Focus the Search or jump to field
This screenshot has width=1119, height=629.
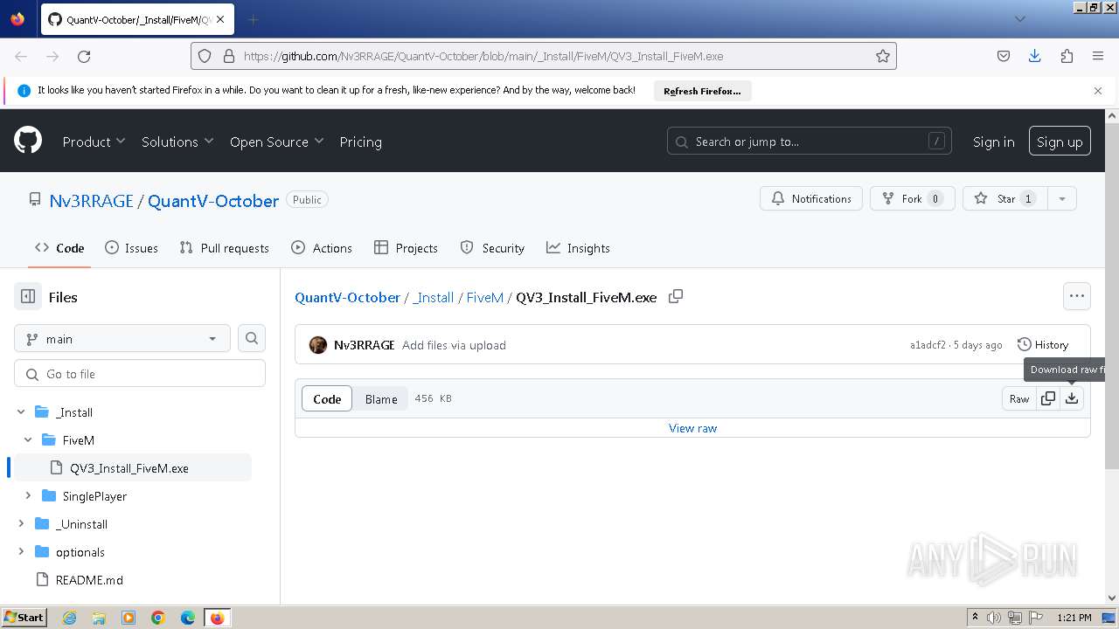tap(810, 142)
